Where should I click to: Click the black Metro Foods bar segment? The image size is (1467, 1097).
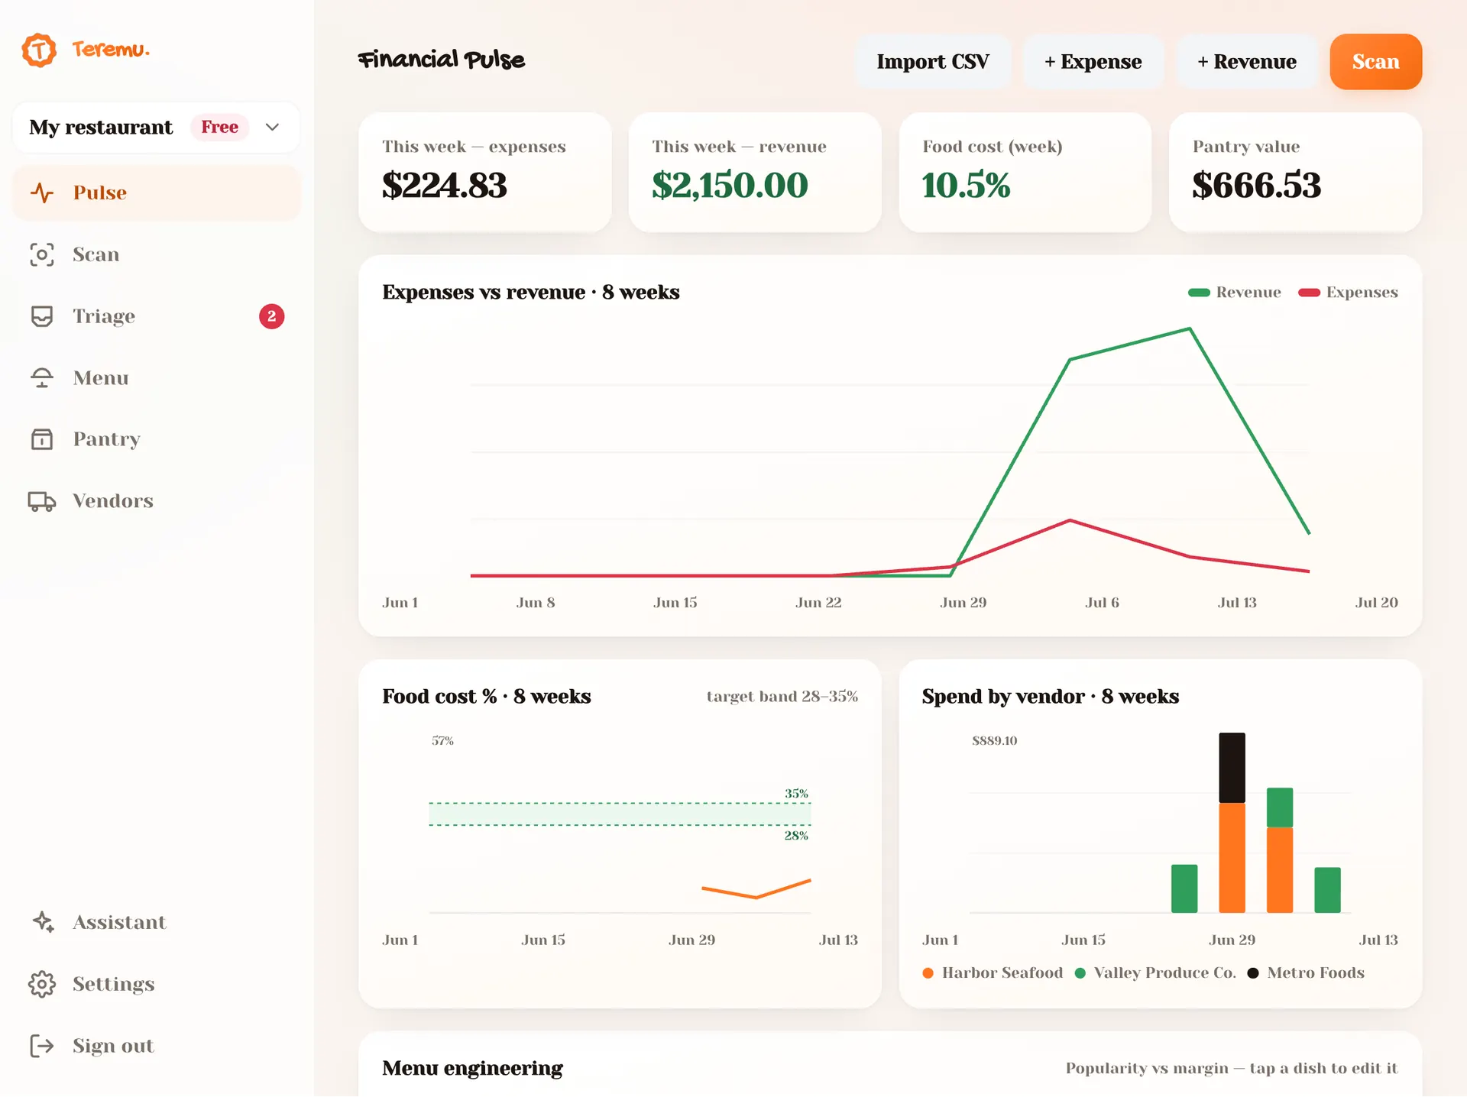(1232, 768)
